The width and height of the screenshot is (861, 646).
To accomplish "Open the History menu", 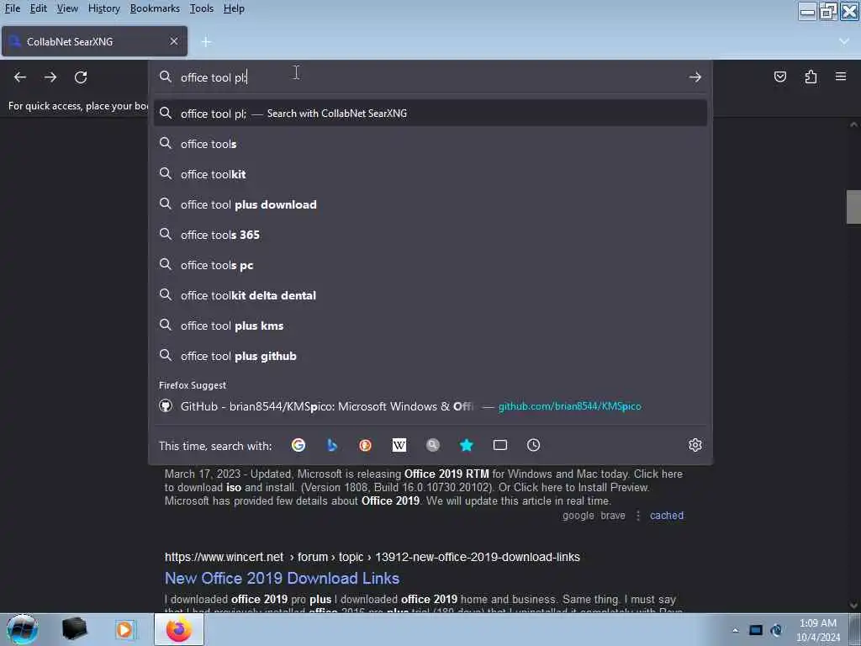I will pyautogui.click(x=103, y=8).
